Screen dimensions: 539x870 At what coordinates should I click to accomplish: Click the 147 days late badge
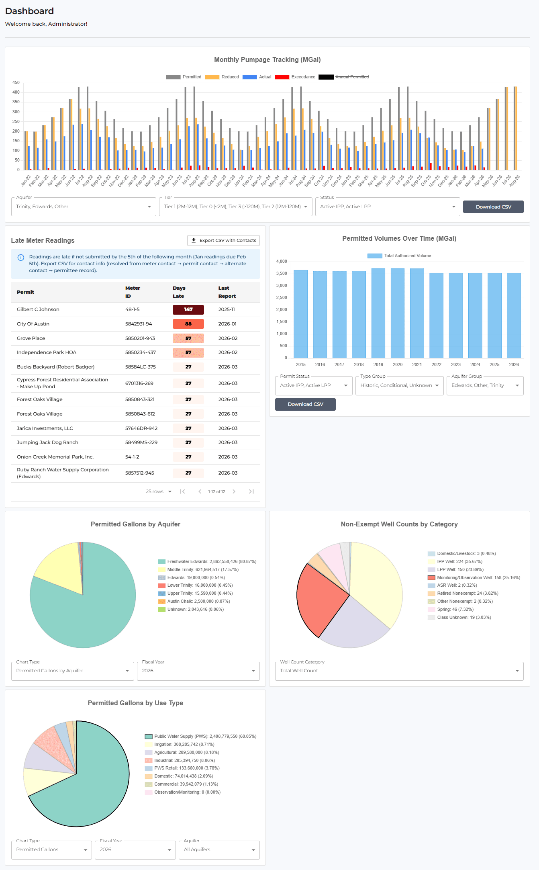click(x=188, y=309)
